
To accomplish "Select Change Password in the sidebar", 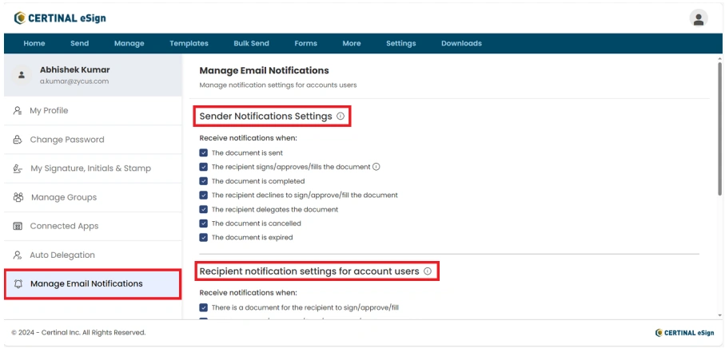I will click(x=93, y=140).
